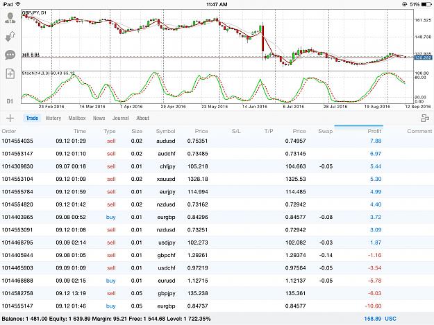Tap the plus icon for new order
The height and width of the screenshot is (325, 434).
coord(10,118)
